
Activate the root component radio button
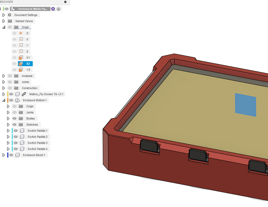pyautogui.click(x=58, y=9)
